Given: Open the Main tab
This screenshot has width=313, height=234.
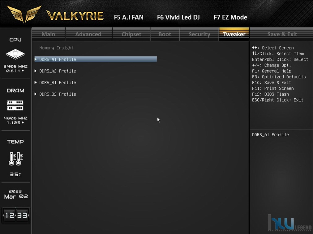Looking at the screenshot, I should pos(48,34).
